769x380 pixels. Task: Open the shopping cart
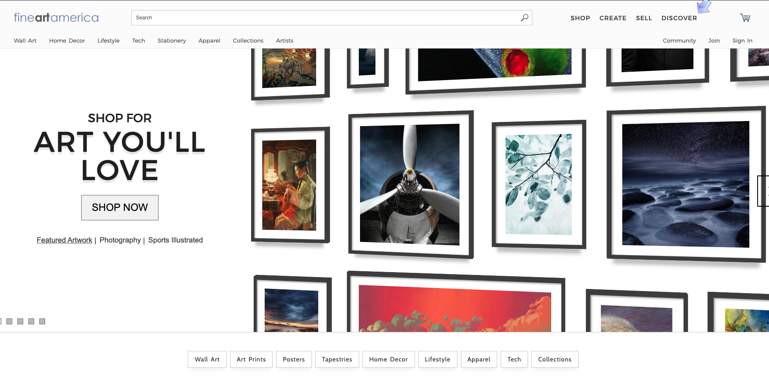[x=745, y=18]
